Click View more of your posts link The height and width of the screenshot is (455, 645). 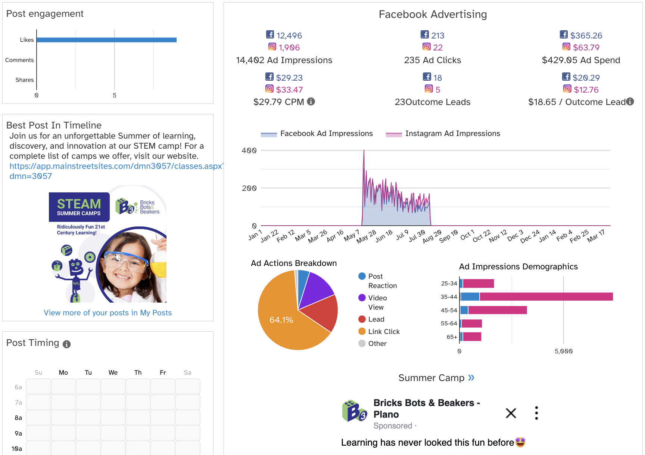[107, 313]
